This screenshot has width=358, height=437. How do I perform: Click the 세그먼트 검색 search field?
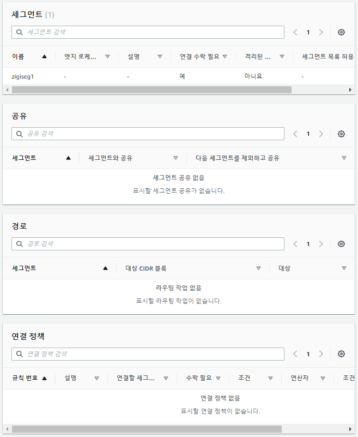tap(148, 32)
